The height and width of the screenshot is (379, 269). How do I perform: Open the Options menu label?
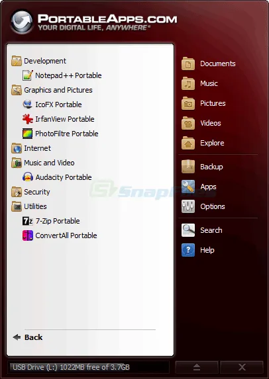click(x=213, y=206)
